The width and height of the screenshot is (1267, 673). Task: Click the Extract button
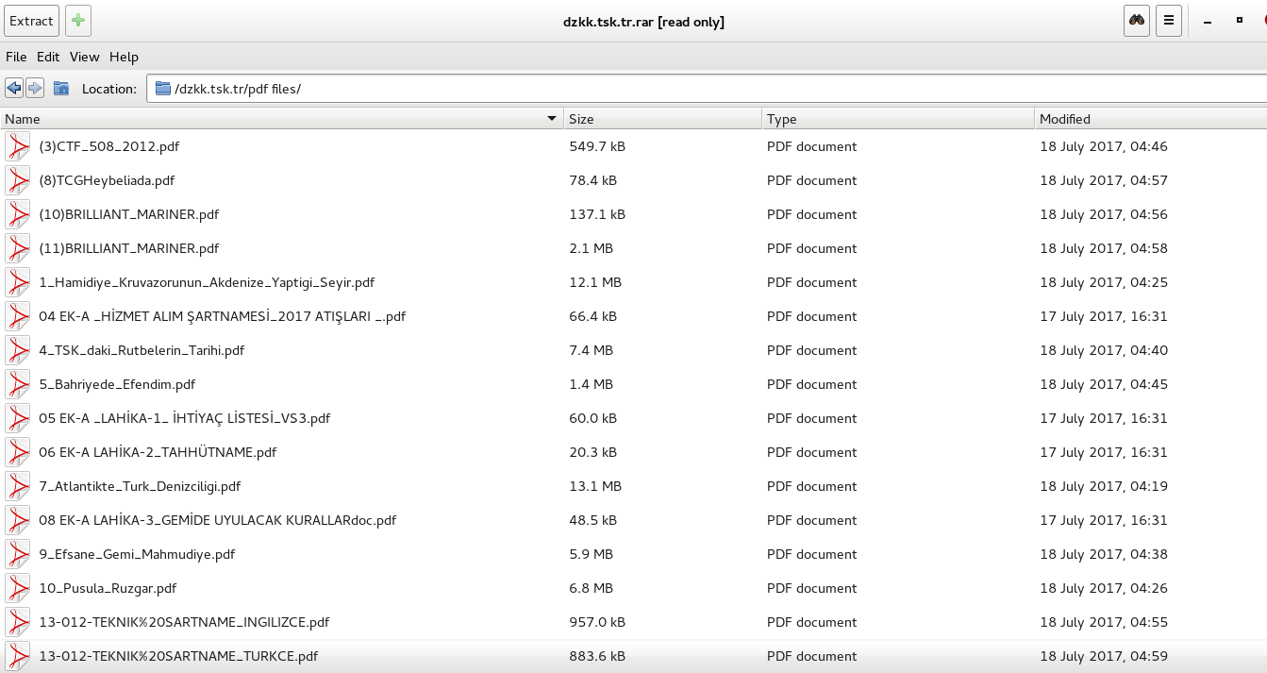click(x=31, y=21)
